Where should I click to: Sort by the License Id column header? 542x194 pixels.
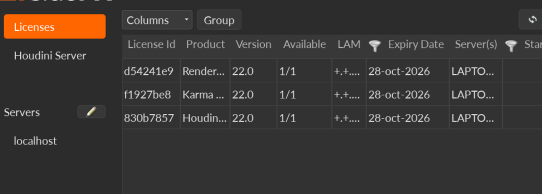pos(151,44)
